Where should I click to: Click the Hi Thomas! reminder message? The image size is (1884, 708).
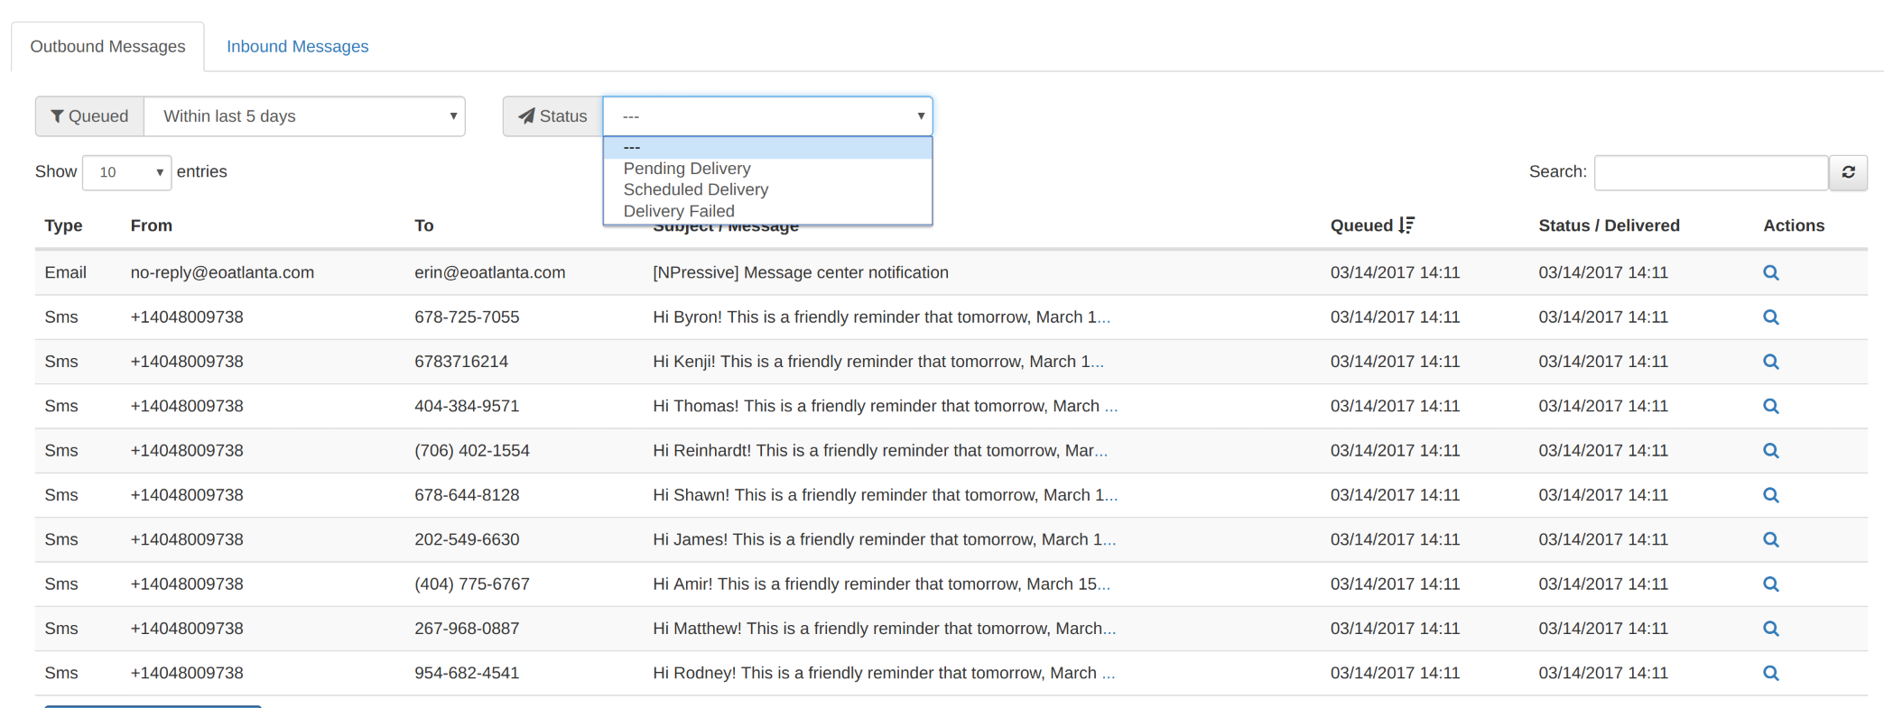point(885,406)
